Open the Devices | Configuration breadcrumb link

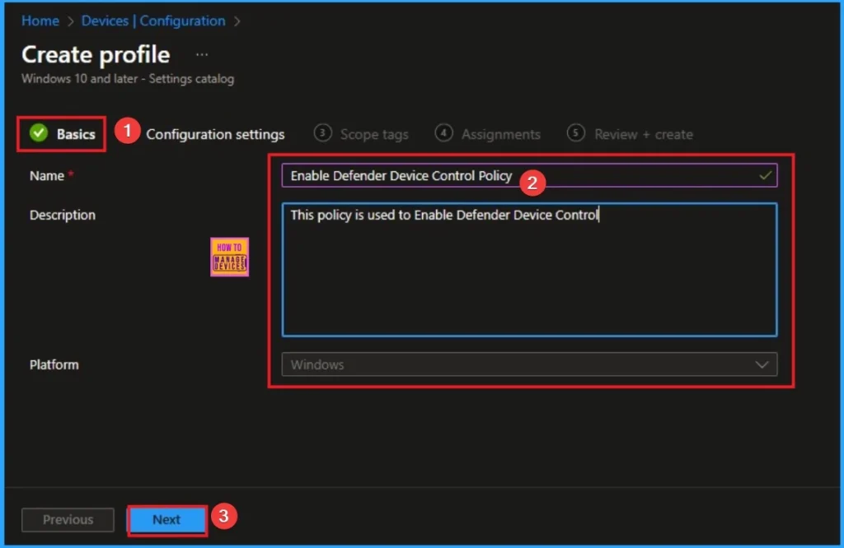coord(152,21)
